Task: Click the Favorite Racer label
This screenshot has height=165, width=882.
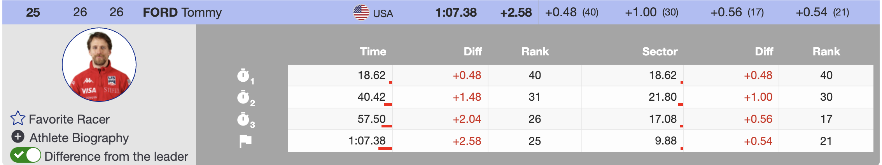Action: coord(69,119)
